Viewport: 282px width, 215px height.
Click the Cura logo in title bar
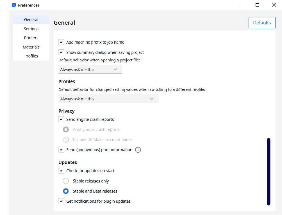click(14, 5)
